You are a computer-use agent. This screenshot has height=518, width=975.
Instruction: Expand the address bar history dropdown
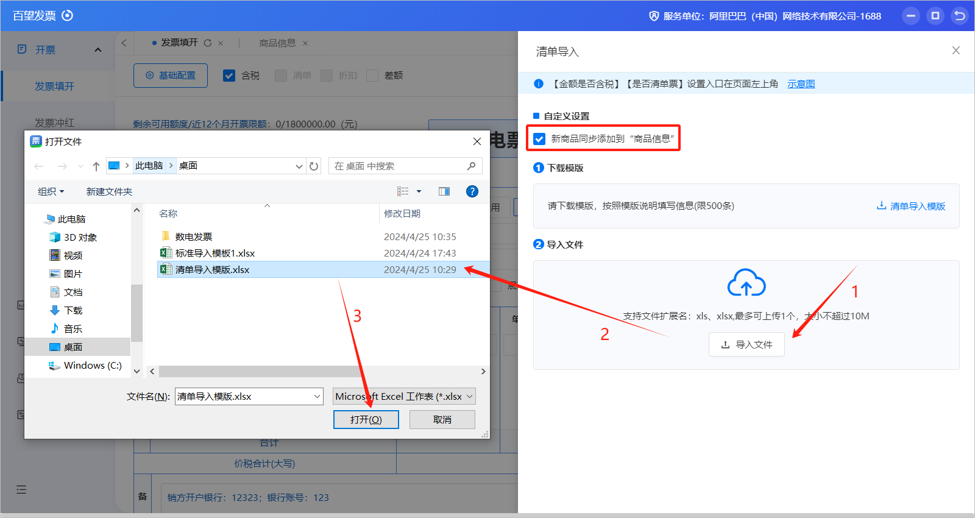pyautogui.click(x=299, y=166)
